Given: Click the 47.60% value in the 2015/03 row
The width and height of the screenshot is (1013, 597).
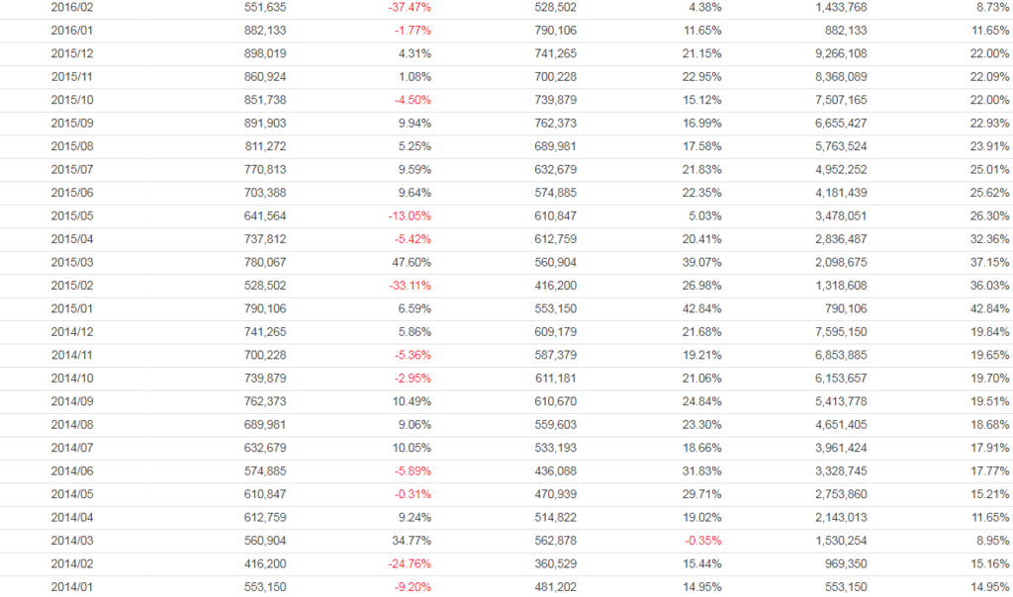Looking at the screenshot, I should [412, 262].
